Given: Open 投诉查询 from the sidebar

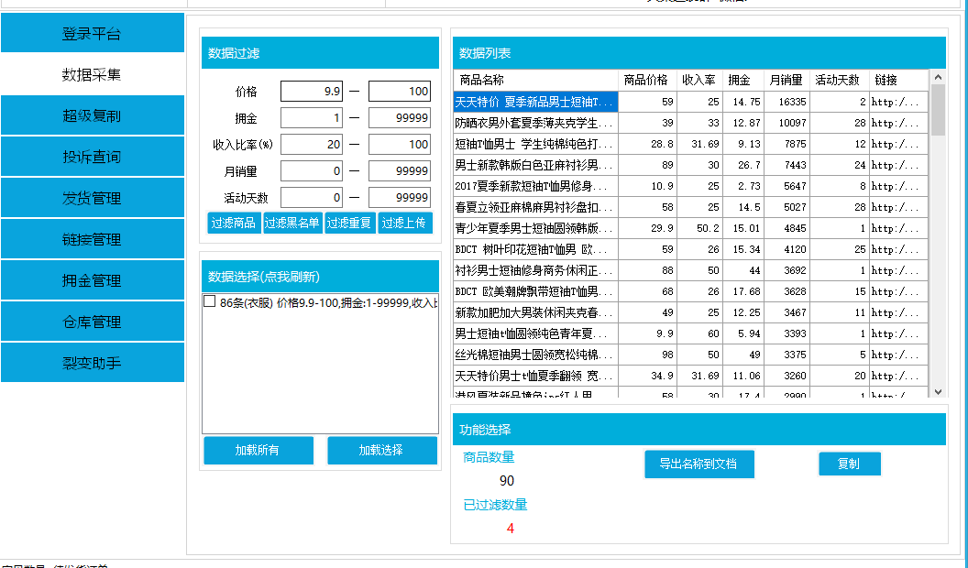Looking at the screenshot, I should [x=92, y=156].
